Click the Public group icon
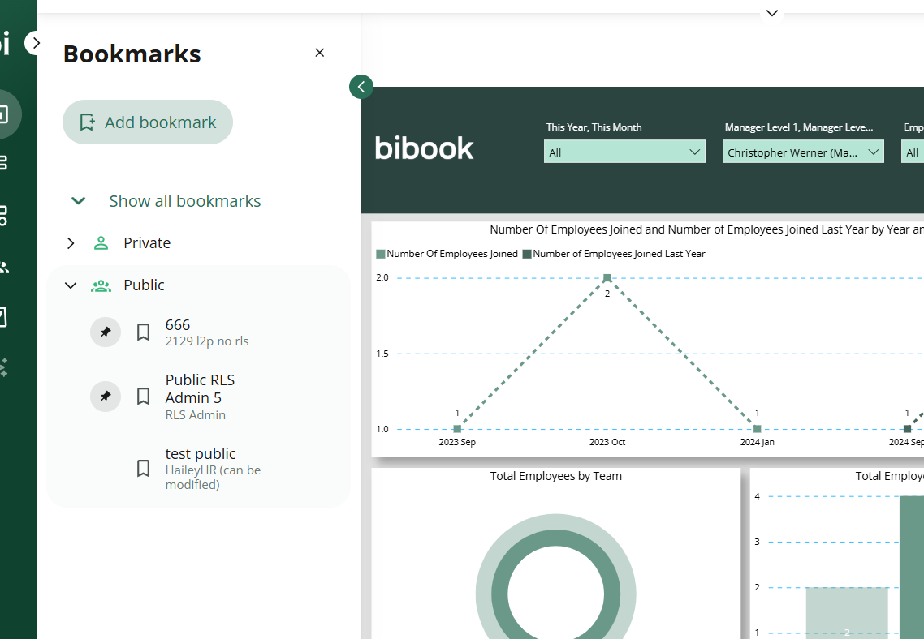924x639 pixels. (101, 285)
